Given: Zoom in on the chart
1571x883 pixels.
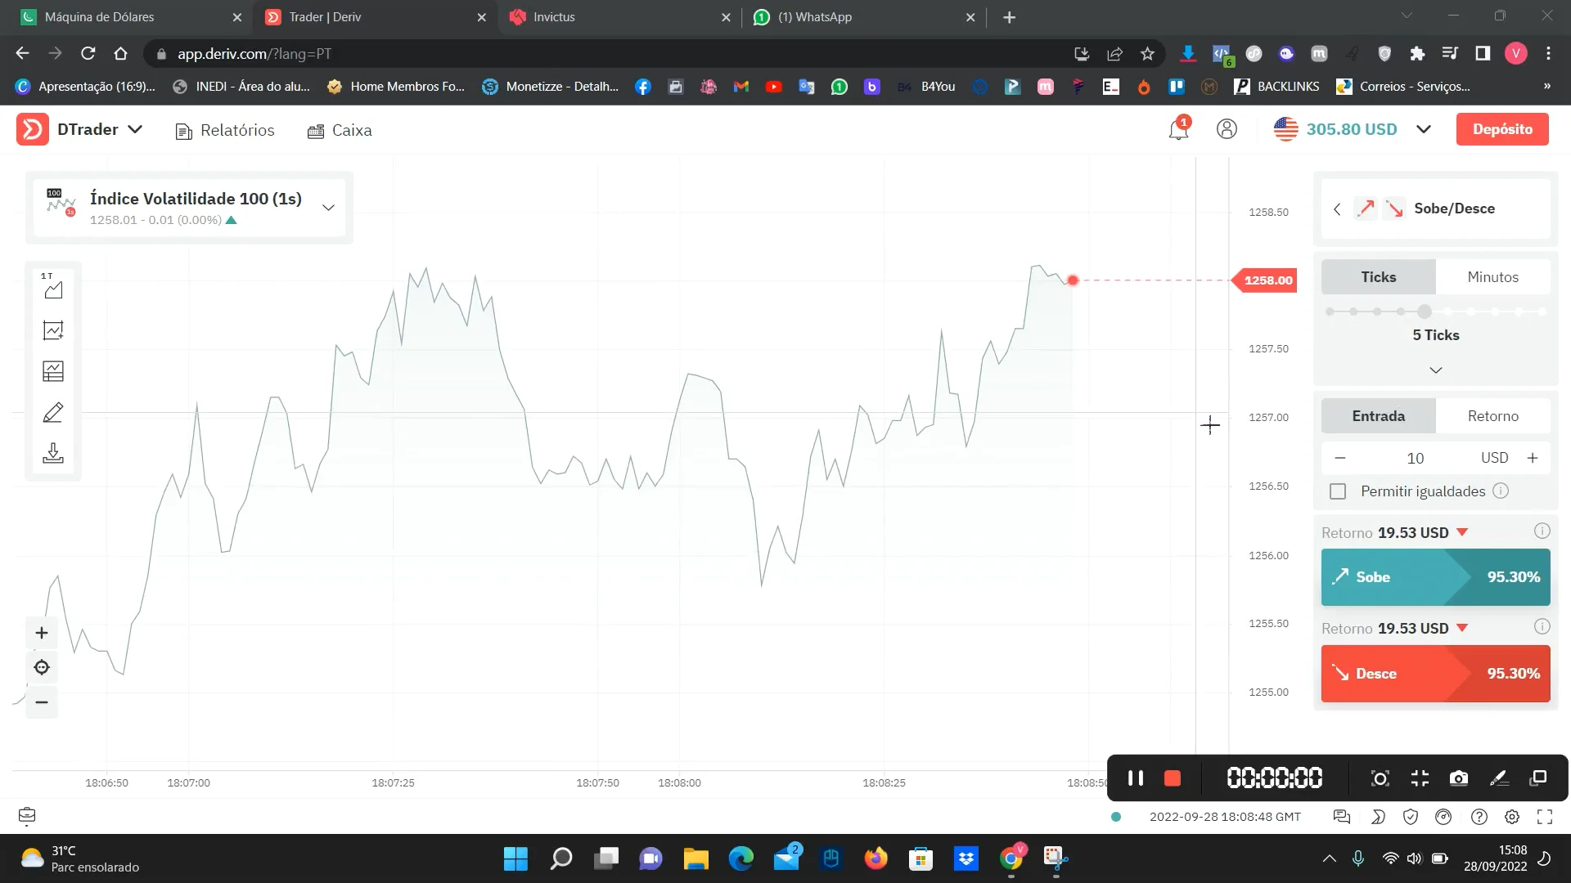Looking at the screenshot, I should 42,633.
